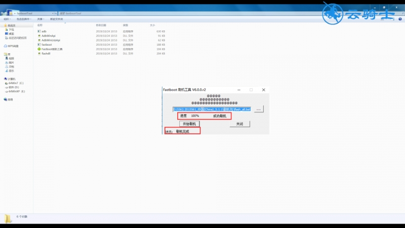Image resolution: width=405 pixels, height=228 pixels.
Task: Open drive 软件 (D:)
Action: 12,87
